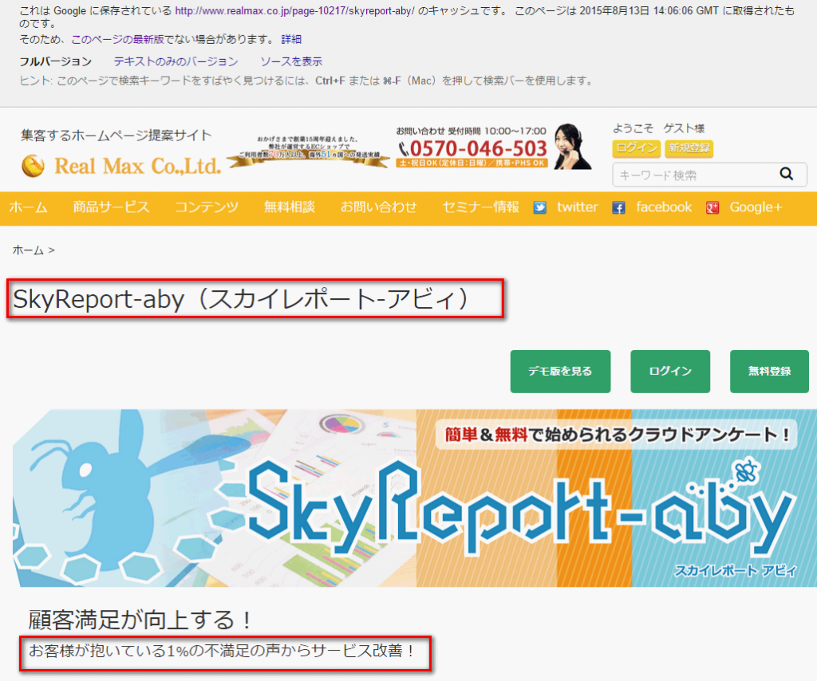
Task: Open the ホーム navigation menu item
Action: coord(28,207)
